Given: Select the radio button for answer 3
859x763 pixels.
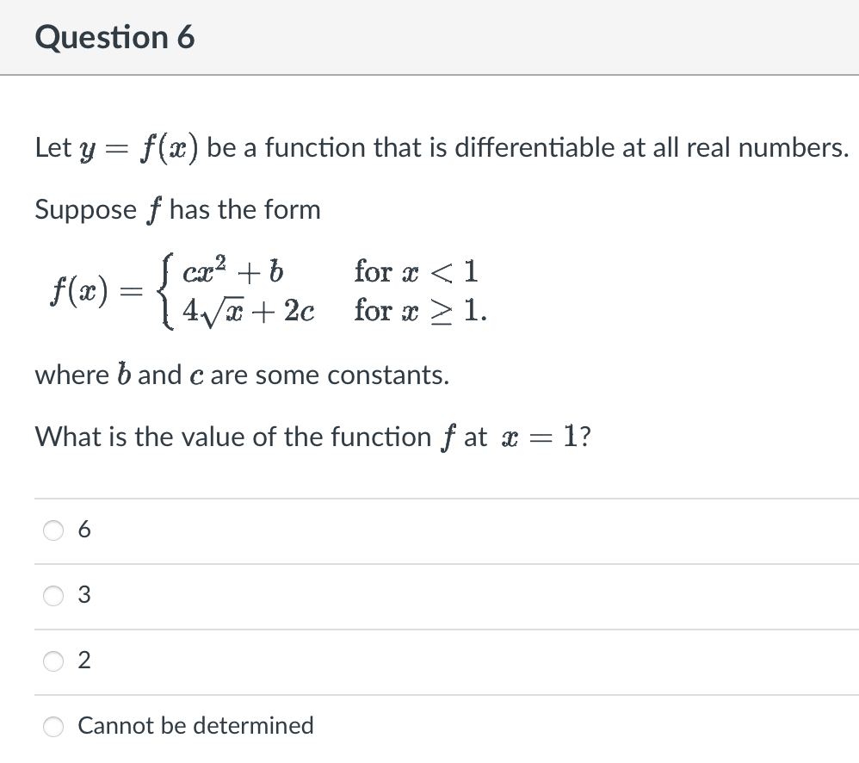Looking at the screenshot, I should click(x=53, y=596).
